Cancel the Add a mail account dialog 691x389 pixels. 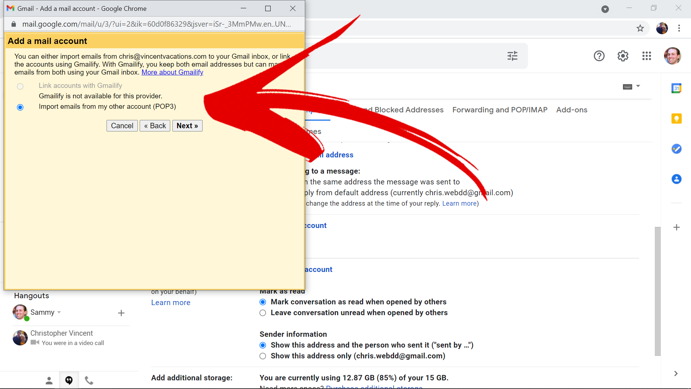click(x=122, y=126)
